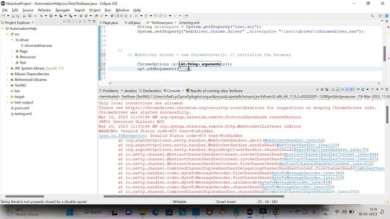Click the Pin Console icon

coord(358,89)
